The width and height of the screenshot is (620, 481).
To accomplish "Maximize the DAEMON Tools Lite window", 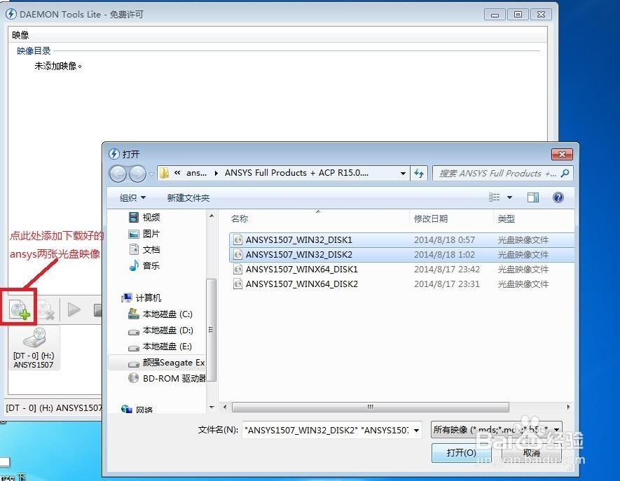I will click(x=518, y=15).
